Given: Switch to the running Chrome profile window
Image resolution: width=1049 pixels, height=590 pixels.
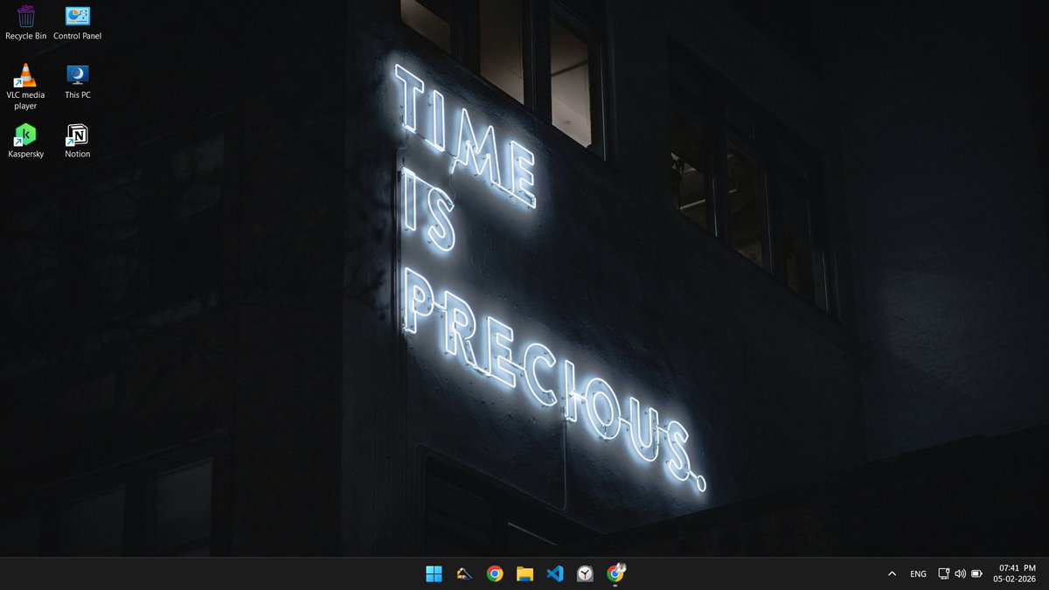Looking at the screenshot, I should pos(615,573).
